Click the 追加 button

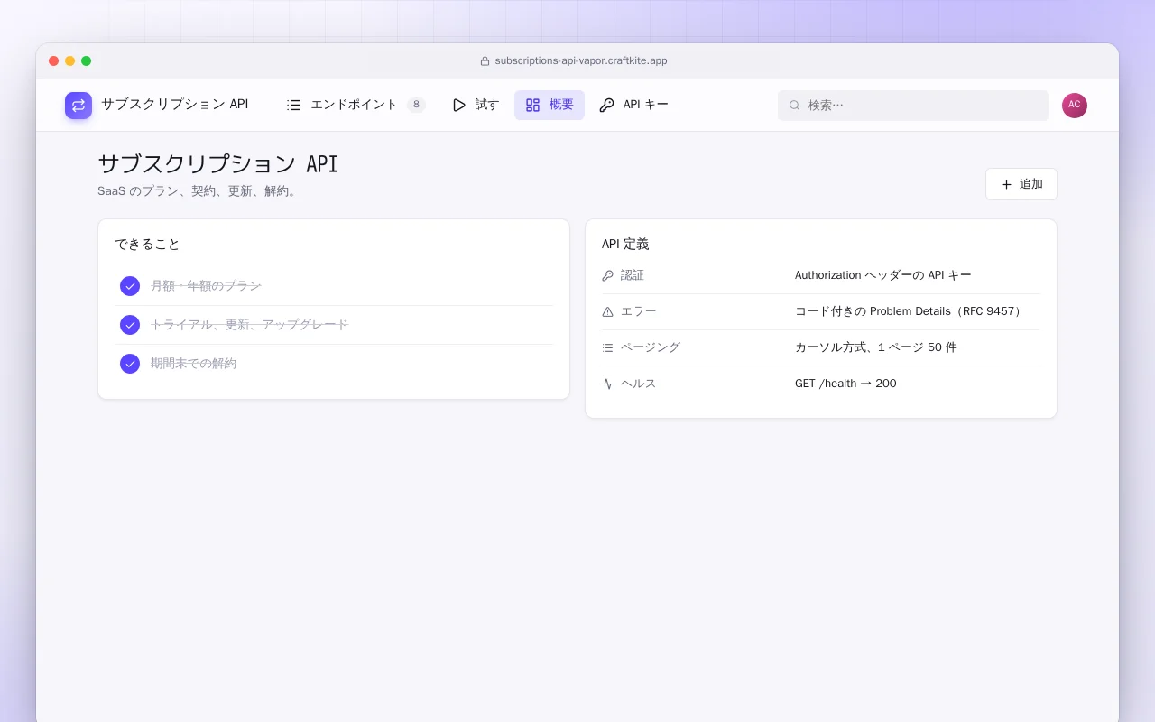[x=1021, y=184]
